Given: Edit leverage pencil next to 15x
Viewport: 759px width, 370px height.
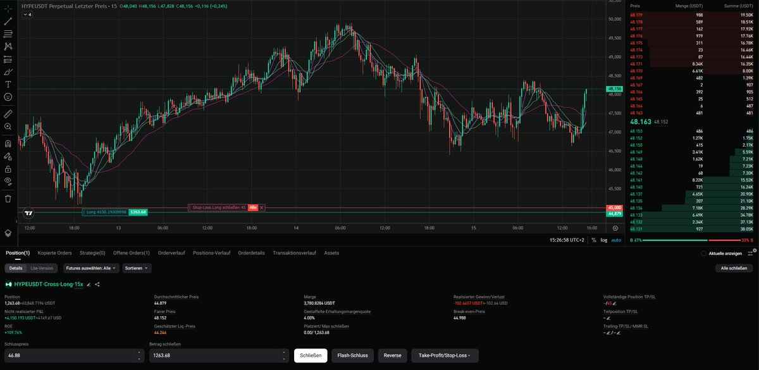Looking at the screenshot, I should pos(89,285).
